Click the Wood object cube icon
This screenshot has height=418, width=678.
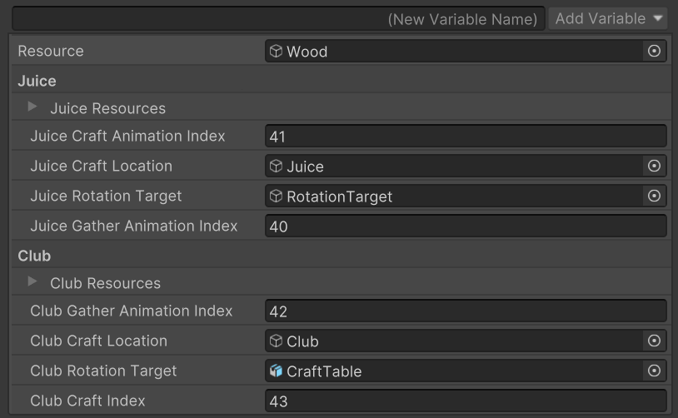pyautogui.click(x=277, y=52)
